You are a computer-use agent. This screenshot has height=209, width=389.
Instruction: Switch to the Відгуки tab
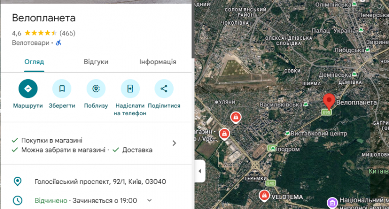[96, 62]
